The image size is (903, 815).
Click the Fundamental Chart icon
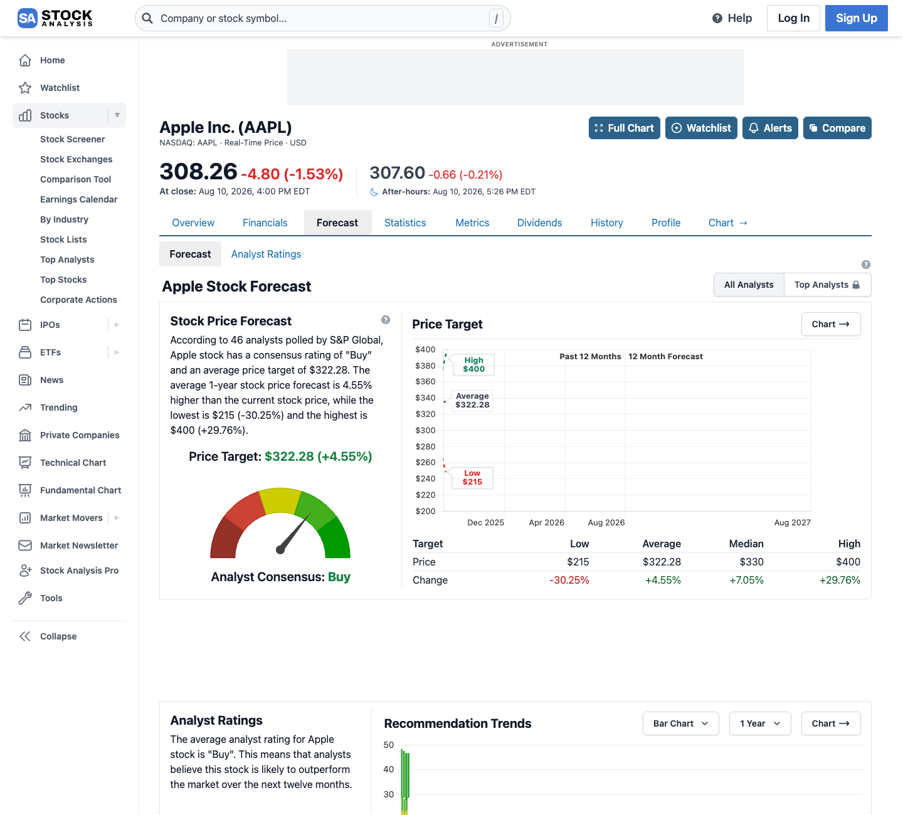[25, 490]
